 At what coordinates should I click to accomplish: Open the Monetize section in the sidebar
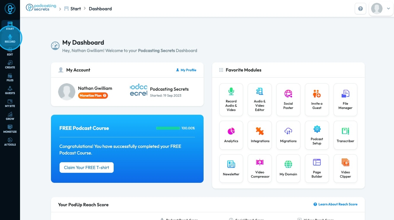pos(10,129)
